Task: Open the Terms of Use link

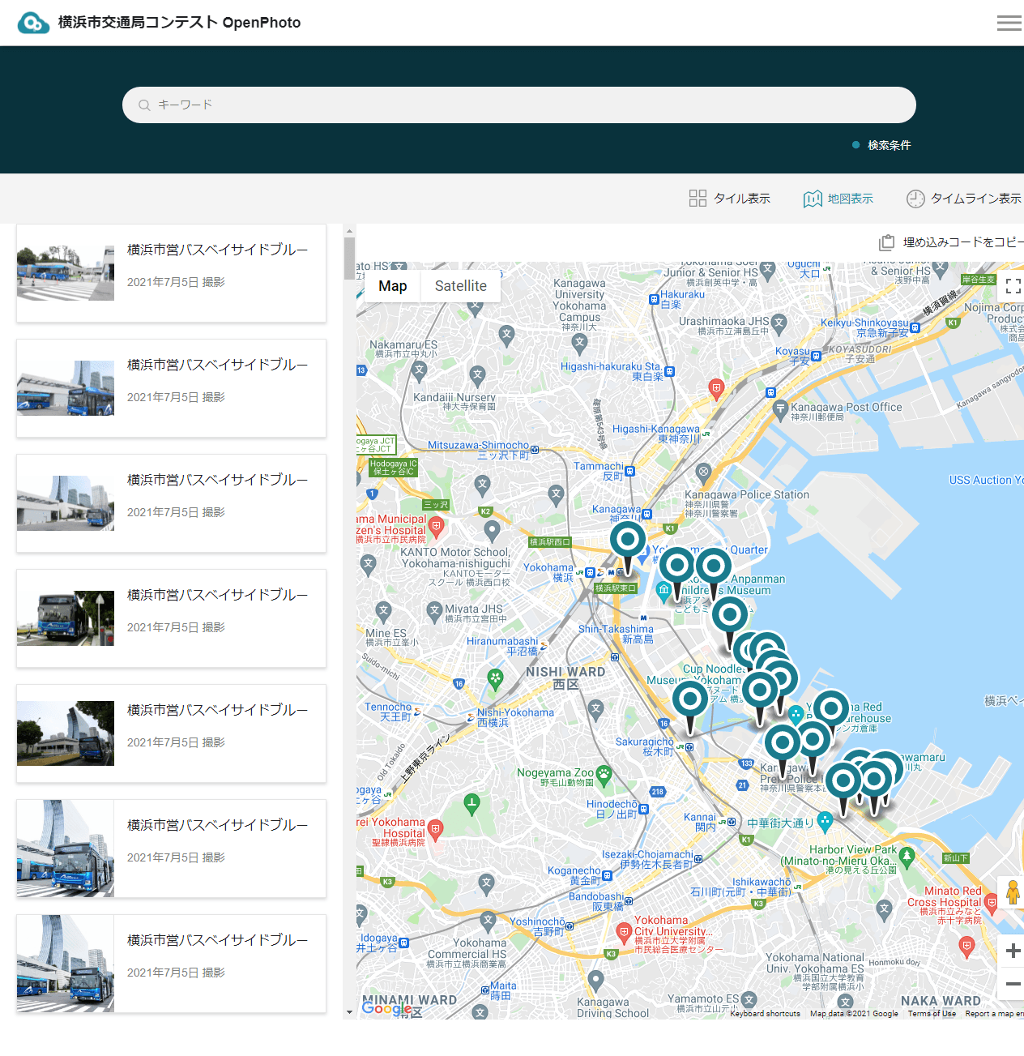Action: 932,1013
